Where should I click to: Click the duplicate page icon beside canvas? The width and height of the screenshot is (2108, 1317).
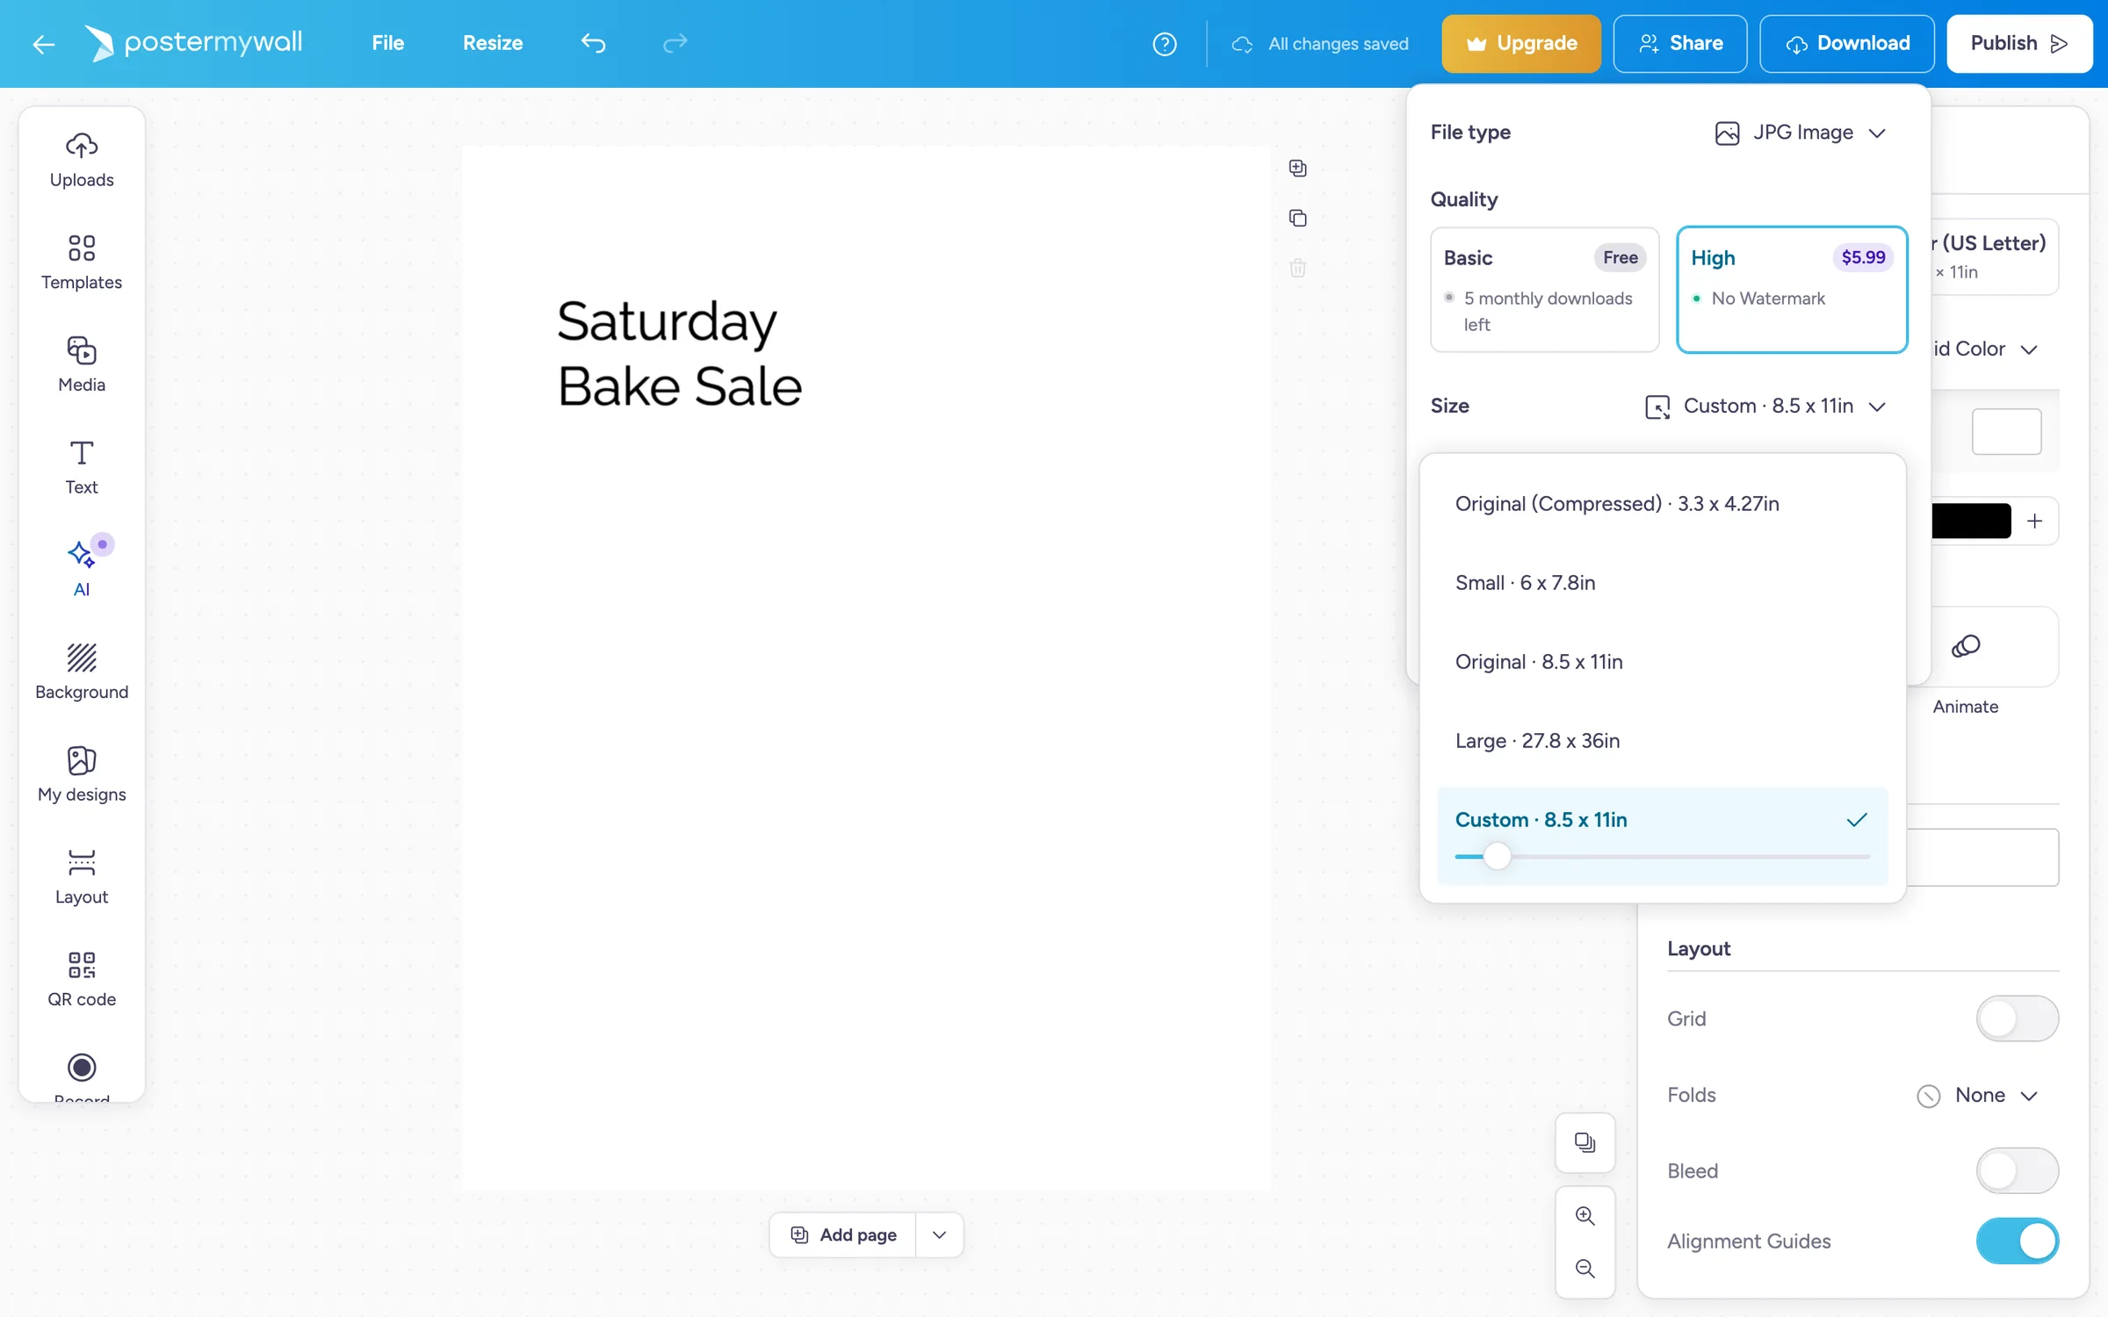[1297, 218]
